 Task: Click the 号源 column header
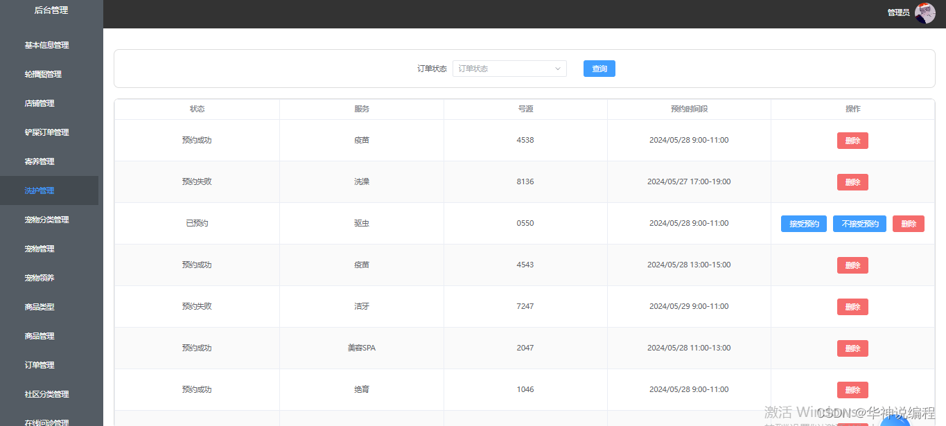pyautogui.click(x=525, y=109)
